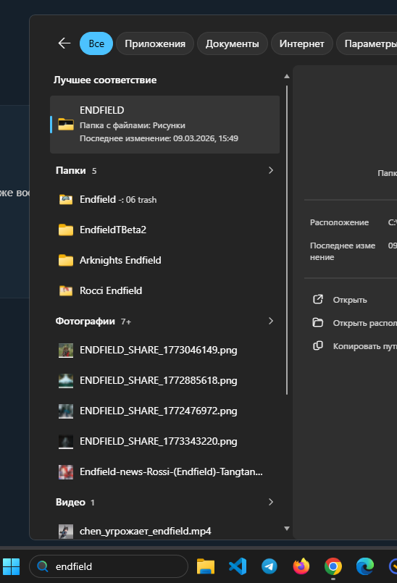
Task: Switch to the Параметры filter tab
Action: 367,43
